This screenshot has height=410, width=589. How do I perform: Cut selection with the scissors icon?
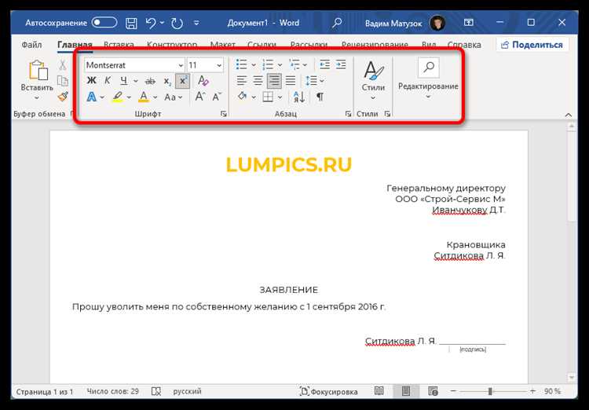coord(62,64)
